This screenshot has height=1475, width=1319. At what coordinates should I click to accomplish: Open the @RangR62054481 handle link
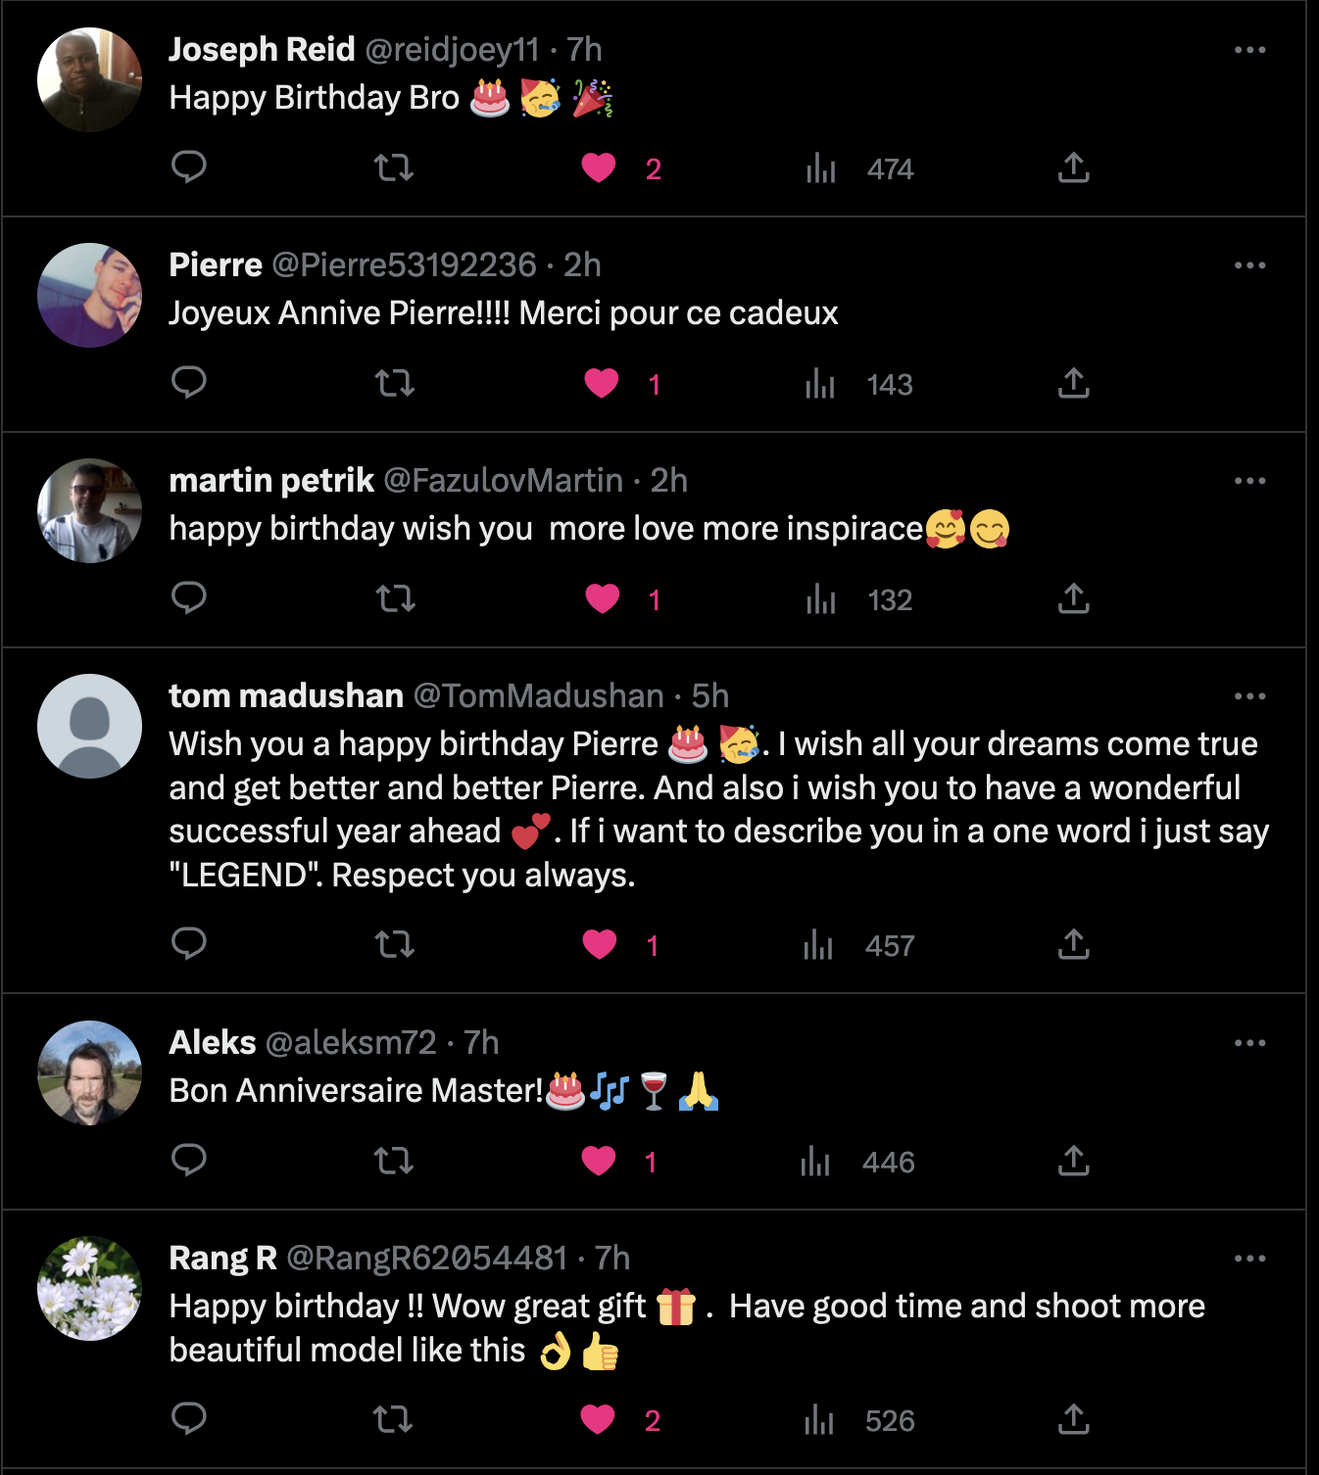pyautogui.click(x=426, y=1259)
